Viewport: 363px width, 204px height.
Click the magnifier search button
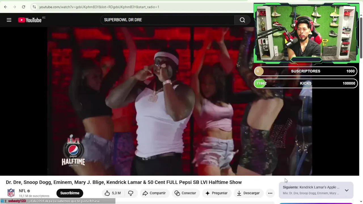click(x=242, y=20)
